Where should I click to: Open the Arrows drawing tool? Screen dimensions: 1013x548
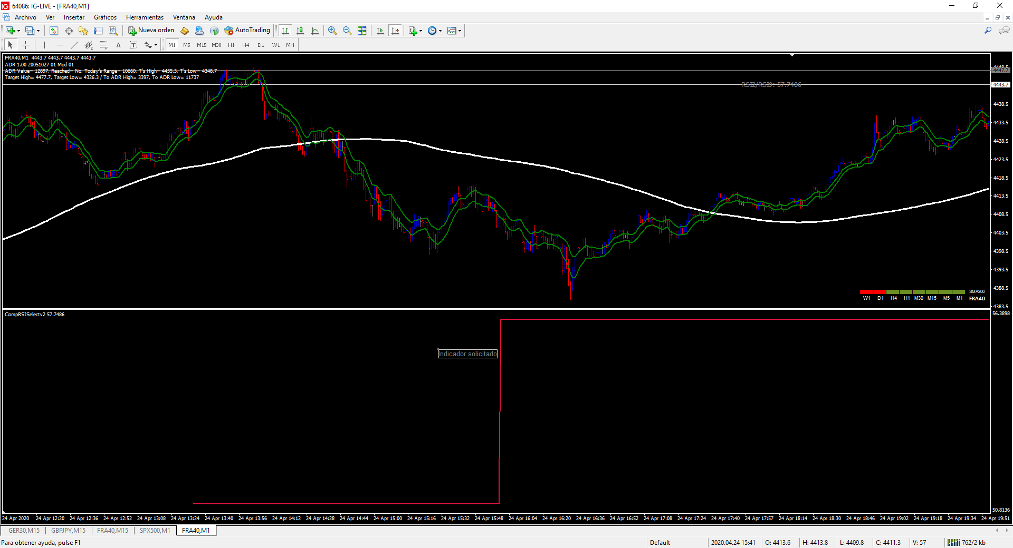point(148,45)
